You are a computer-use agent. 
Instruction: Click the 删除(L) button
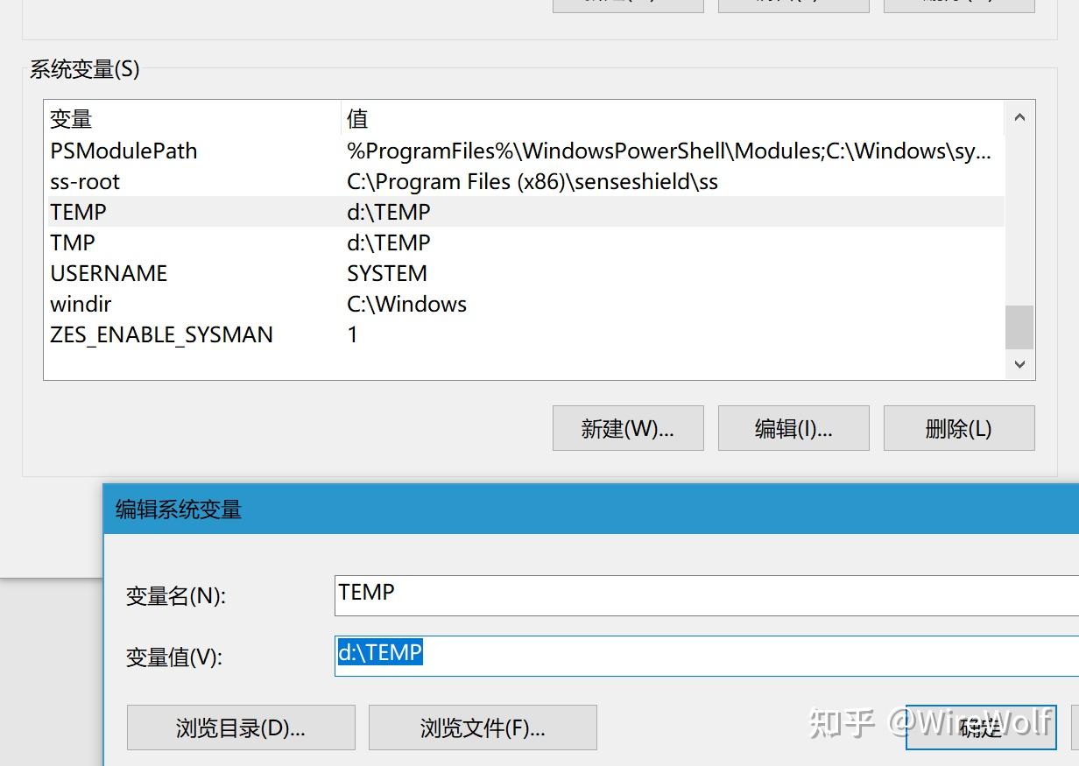[958, 428]
